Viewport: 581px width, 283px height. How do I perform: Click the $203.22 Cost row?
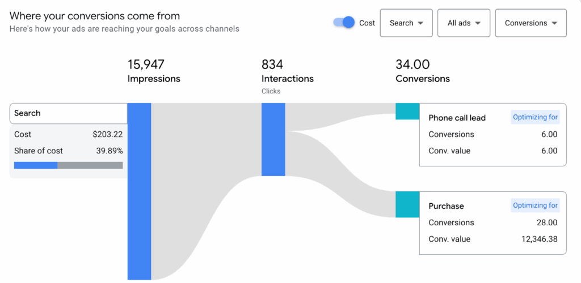point(68,134)
